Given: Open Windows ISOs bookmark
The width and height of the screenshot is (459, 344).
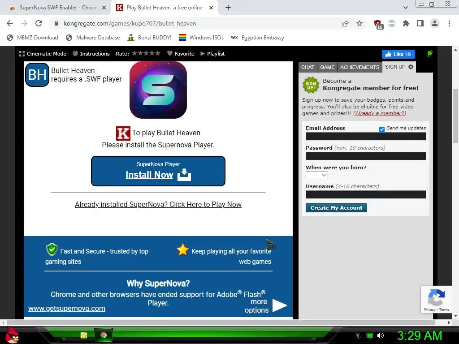Looking at the screenshot, I should 201,38.
